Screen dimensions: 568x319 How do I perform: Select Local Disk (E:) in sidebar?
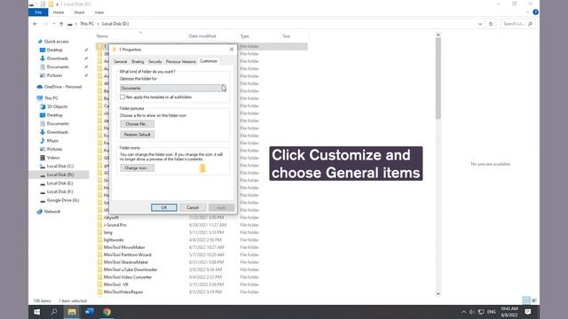pos(59,183)
